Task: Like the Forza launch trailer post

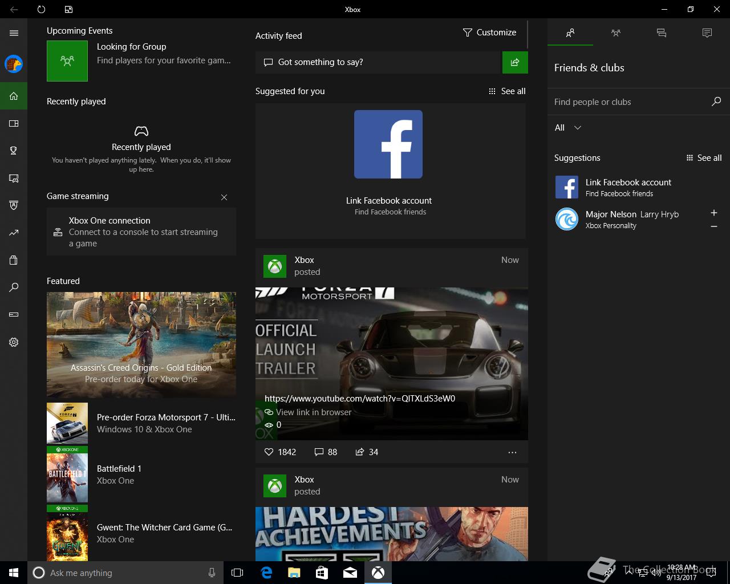Action: coord(280,452)
